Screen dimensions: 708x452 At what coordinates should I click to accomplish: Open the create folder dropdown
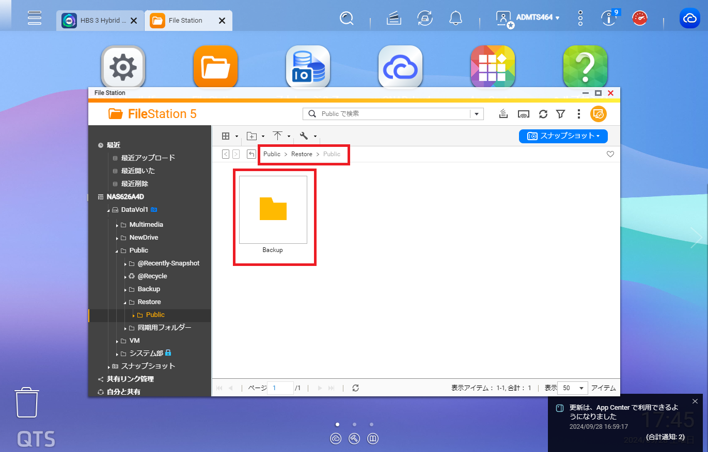(256, 136)
